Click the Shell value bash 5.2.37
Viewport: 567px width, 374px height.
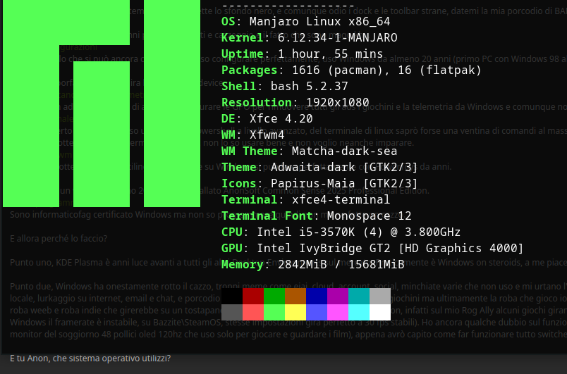[309, 86]
